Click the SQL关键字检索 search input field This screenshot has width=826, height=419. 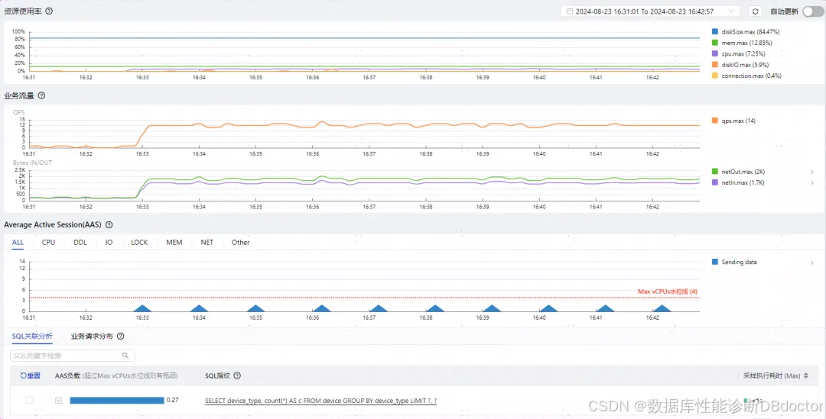[x=73, y=356]
